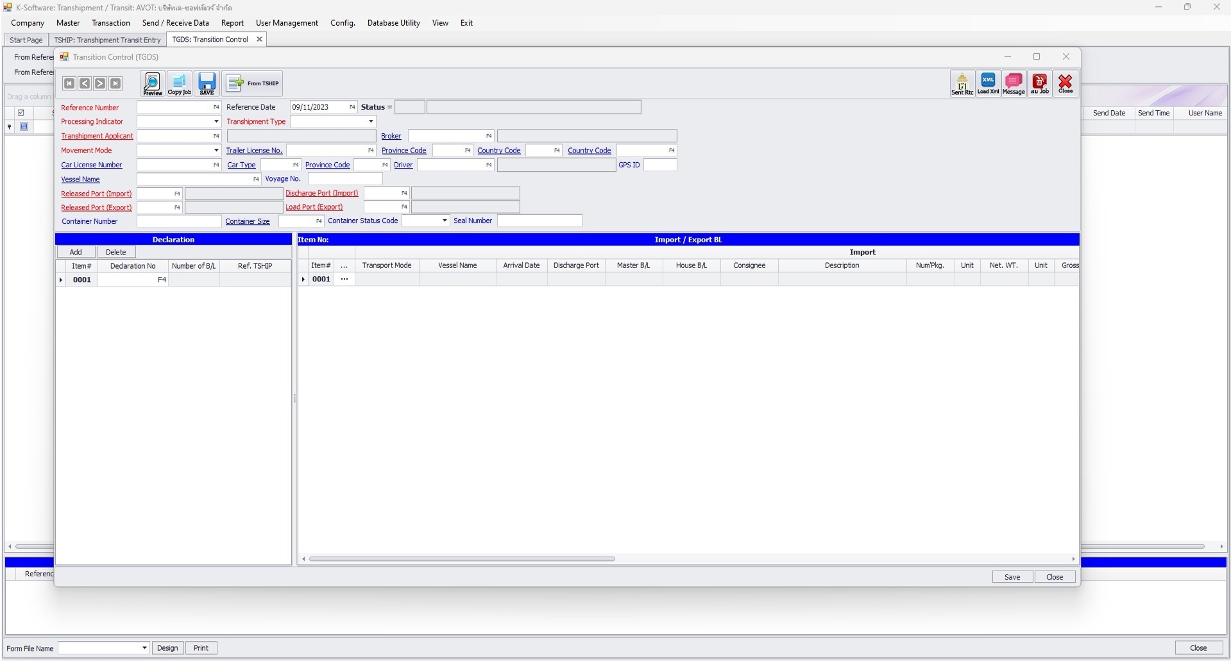Click the red Job delete icon
Image resolution: width=1231 pixels, height=661 pixels.
coord(1040,83)
